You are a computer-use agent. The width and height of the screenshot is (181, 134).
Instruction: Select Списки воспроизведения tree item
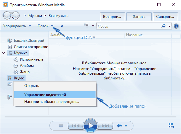(31, 47)
